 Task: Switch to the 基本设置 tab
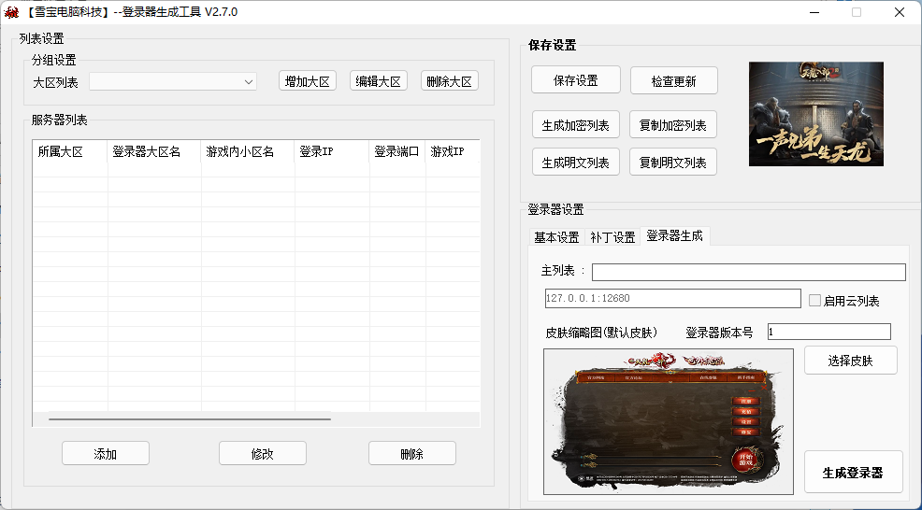556,237
